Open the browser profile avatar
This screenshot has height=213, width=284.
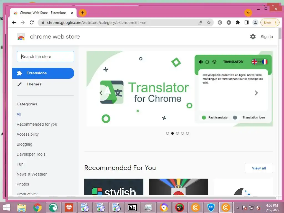pyautogui.click(x=255, y=22)
